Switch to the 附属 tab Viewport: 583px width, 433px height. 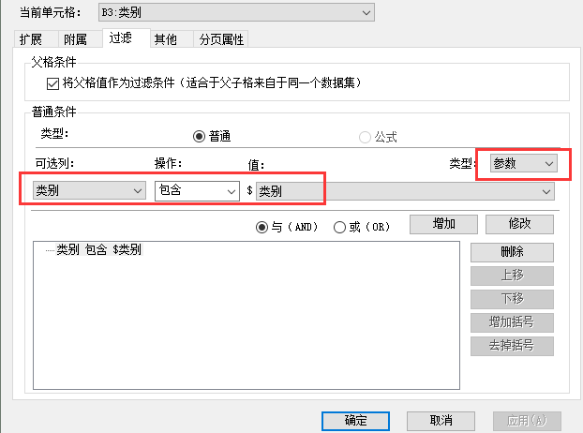coord(80,39)
